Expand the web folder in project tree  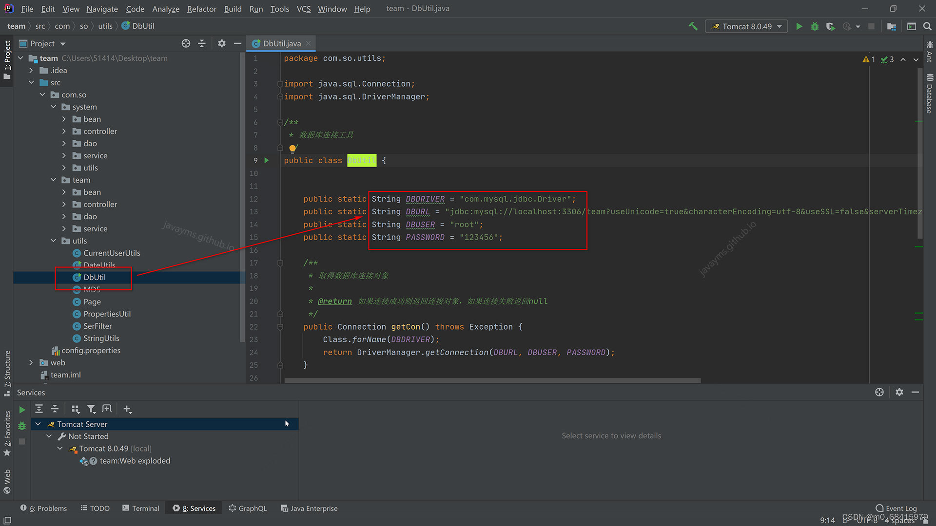tap(31, 362)
